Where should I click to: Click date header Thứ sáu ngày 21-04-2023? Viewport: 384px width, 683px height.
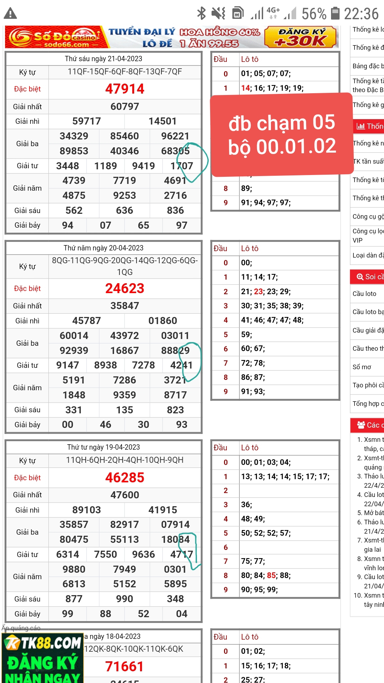(103, 59)
